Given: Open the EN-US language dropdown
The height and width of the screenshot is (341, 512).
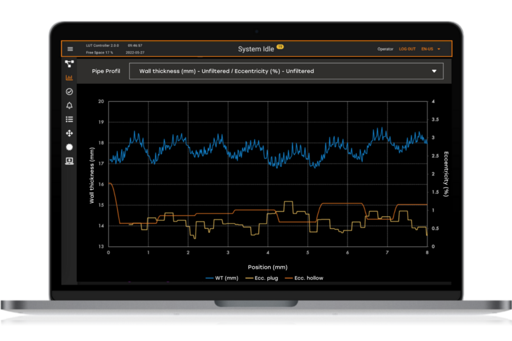Looking at the screenshot, I should click(431, 49).
